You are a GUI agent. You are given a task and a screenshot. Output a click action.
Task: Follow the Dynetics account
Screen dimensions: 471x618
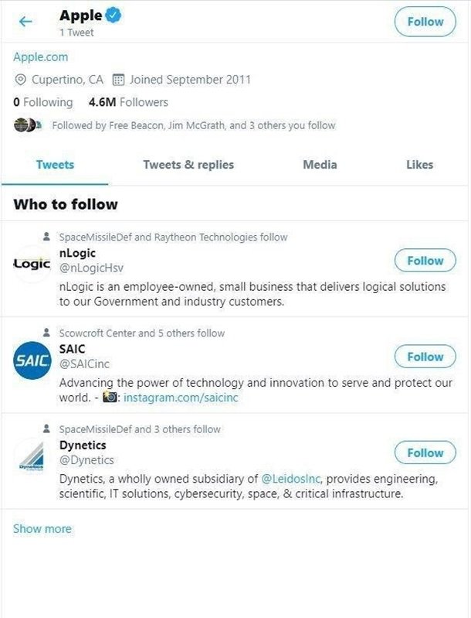click(x=425, y=452)
